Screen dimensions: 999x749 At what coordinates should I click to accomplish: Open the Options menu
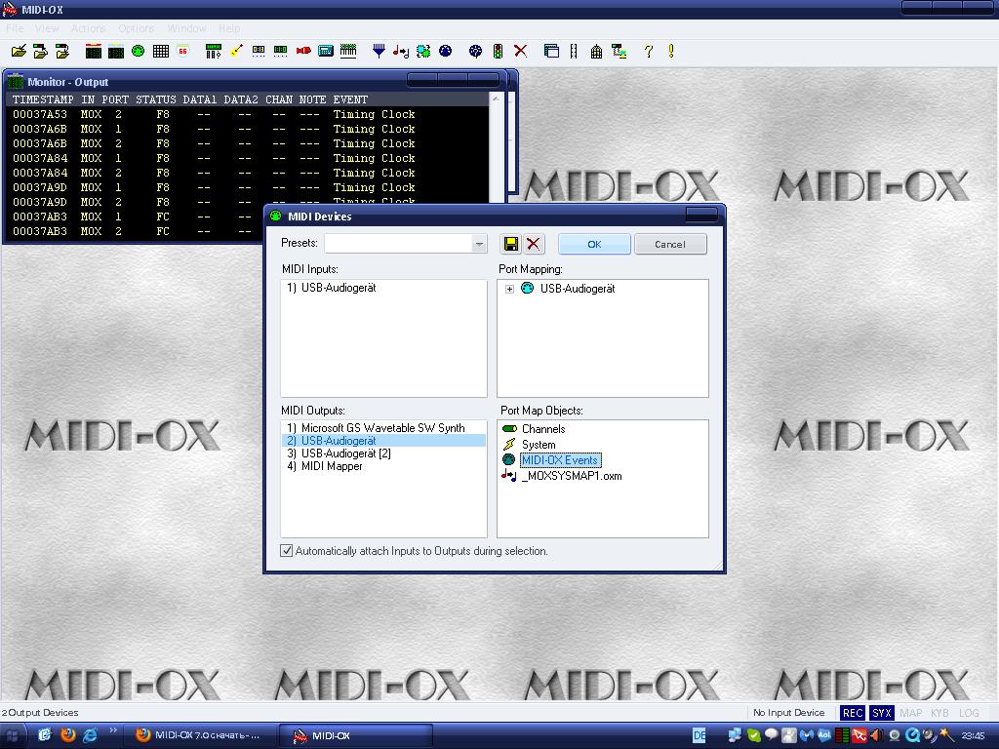click(x=137, y=28)
